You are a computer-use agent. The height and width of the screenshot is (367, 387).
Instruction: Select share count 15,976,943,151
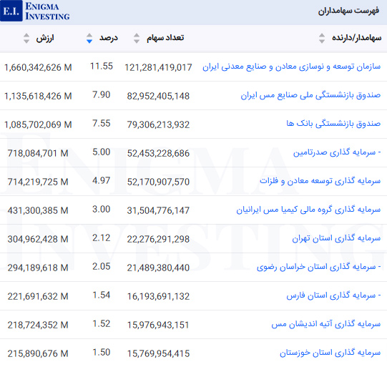coord(158,325)
